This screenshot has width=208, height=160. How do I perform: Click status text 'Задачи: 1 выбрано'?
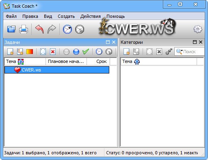[x=24, y=153]
